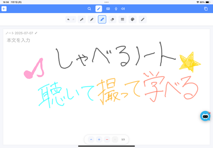Select the pencil tool

point(92,19)
